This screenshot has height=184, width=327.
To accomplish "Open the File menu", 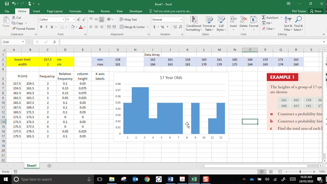I will [x=7, y=11].
